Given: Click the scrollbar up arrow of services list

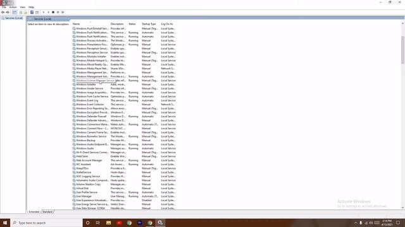Looking at the screenshot, I should click(x=402, y=24).
